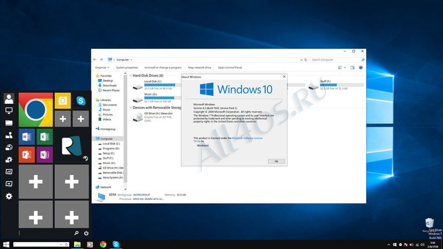The image size is (443, 249).
Task: Open Explorer help question mark icon
Action: tap(361, 68)
